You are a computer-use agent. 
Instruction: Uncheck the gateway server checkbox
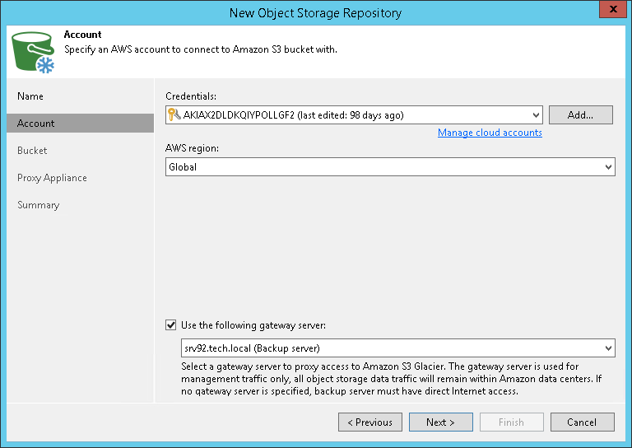point(171,325)
